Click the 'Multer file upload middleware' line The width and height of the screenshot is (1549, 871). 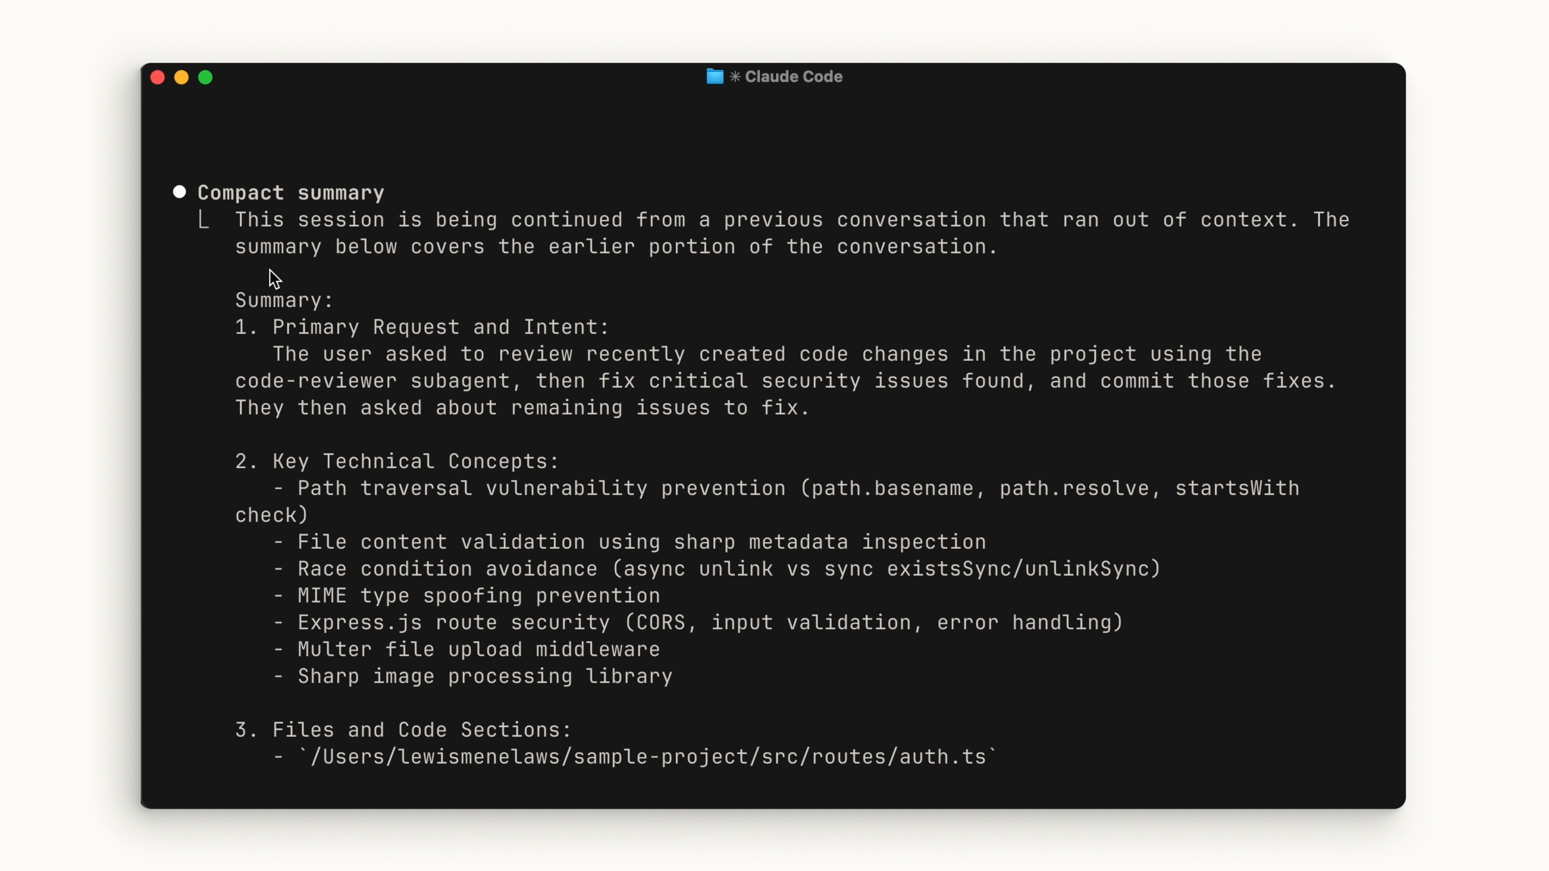click(479, 649)
